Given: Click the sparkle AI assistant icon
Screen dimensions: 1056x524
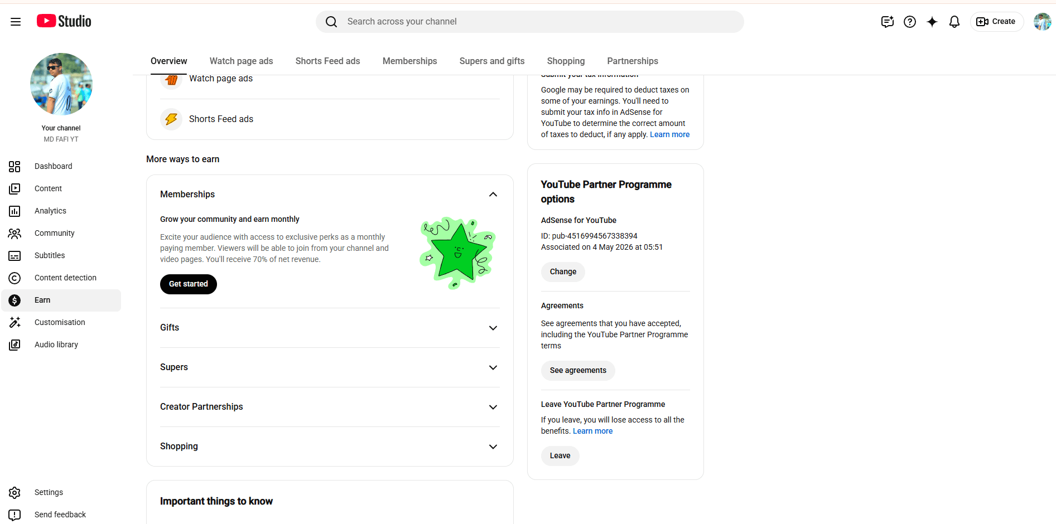Looking at the screenshot, I should pos(932,22).
